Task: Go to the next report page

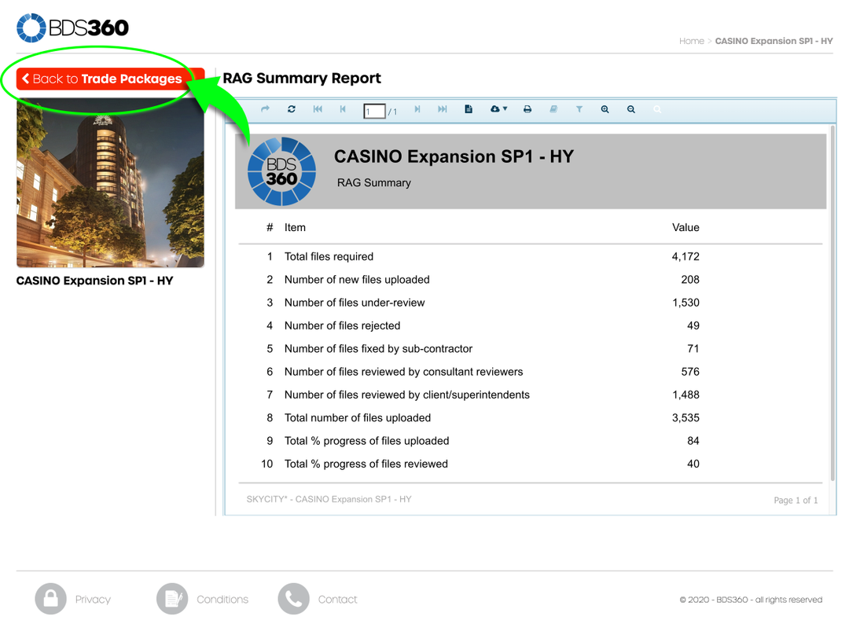Action: click(417, 110)
